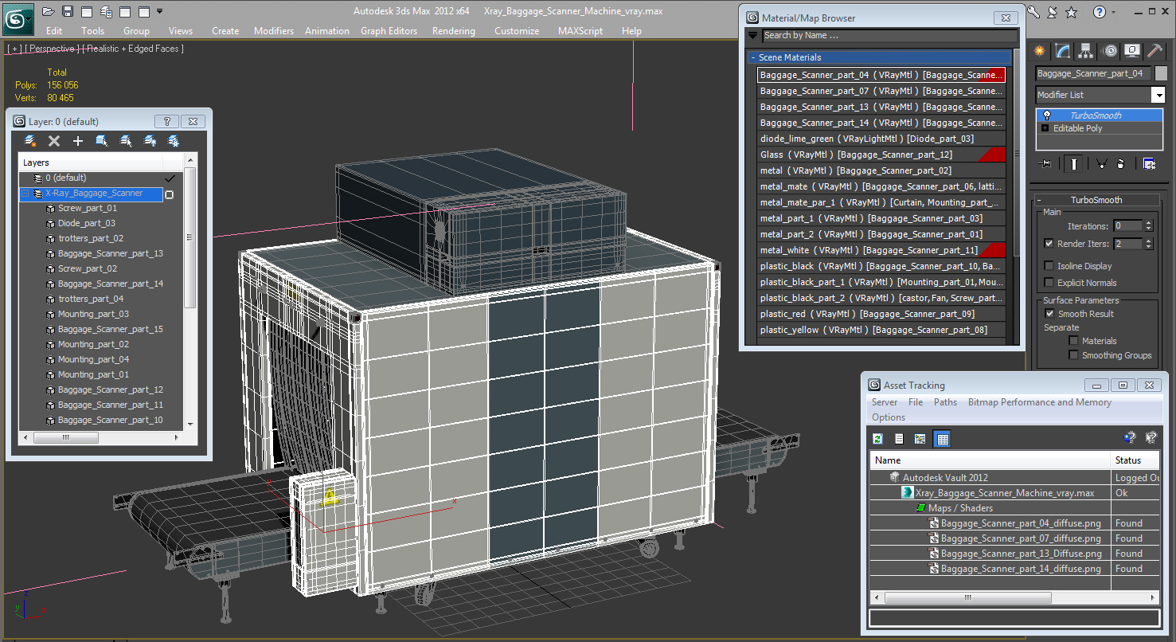Click the Favorites star icon in title bar
The width and height of the screenshot is (1176, 642).
click(1071, 12)
